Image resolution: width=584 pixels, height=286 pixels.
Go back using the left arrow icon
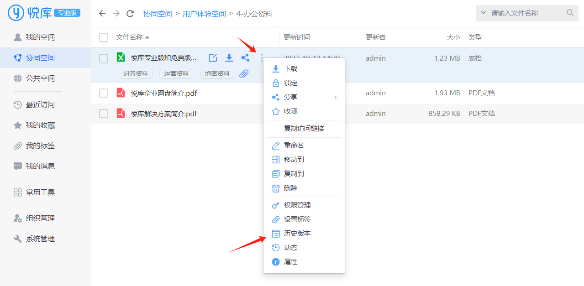click(x=102, y=14)
